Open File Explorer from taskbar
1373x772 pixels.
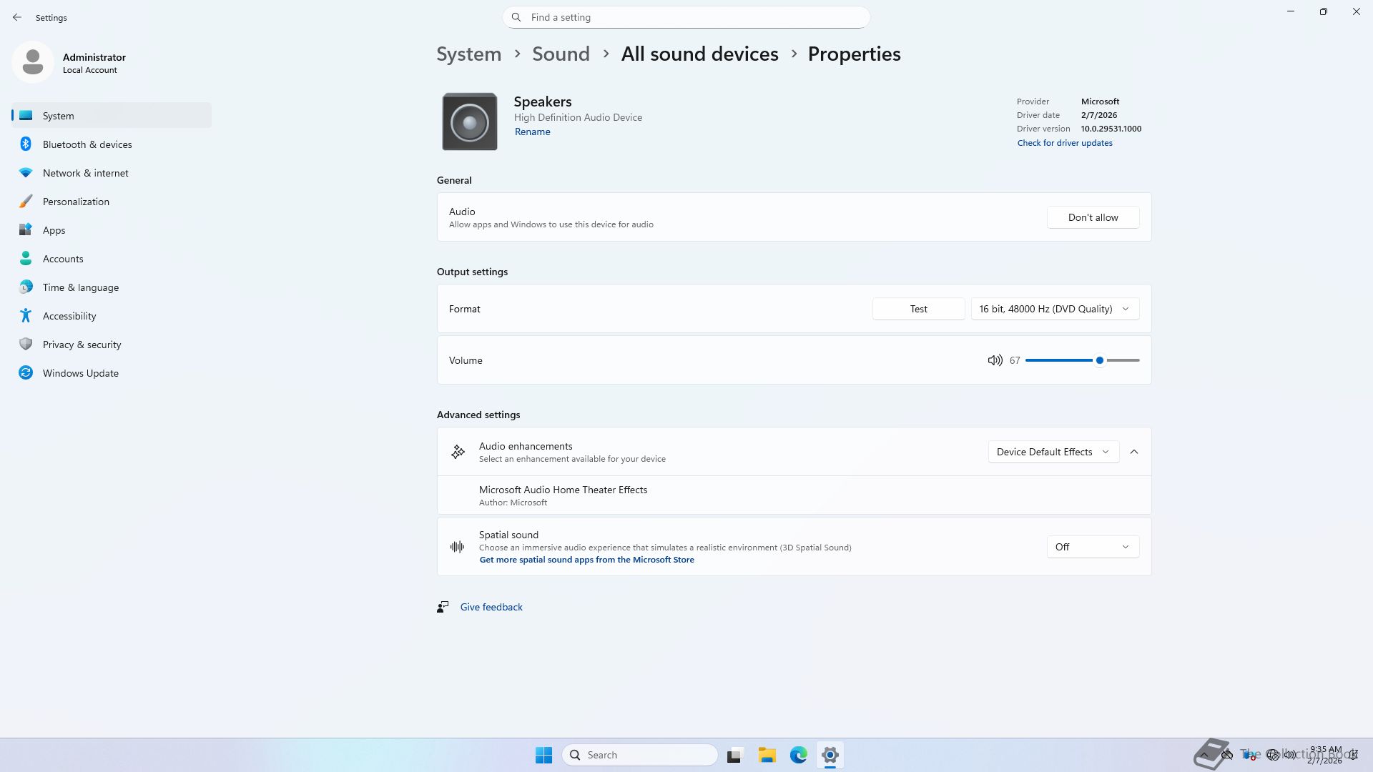(767, 755)
